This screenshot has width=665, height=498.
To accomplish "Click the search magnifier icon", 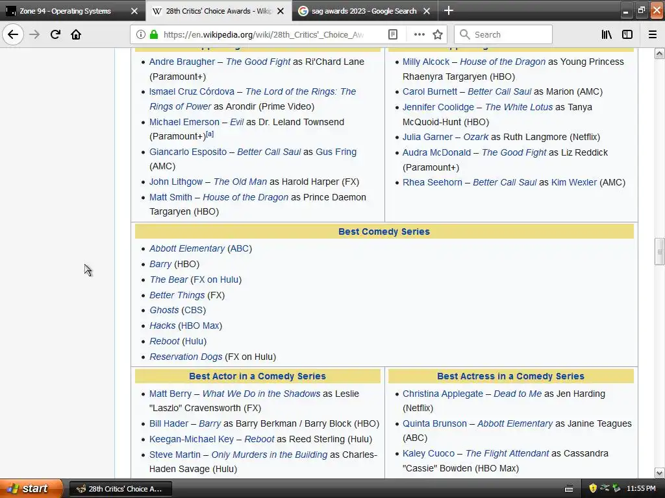I will tap(465, 34).
